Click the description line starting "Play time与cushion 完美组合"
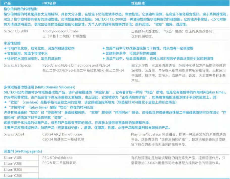 click(x=178, y=134)
